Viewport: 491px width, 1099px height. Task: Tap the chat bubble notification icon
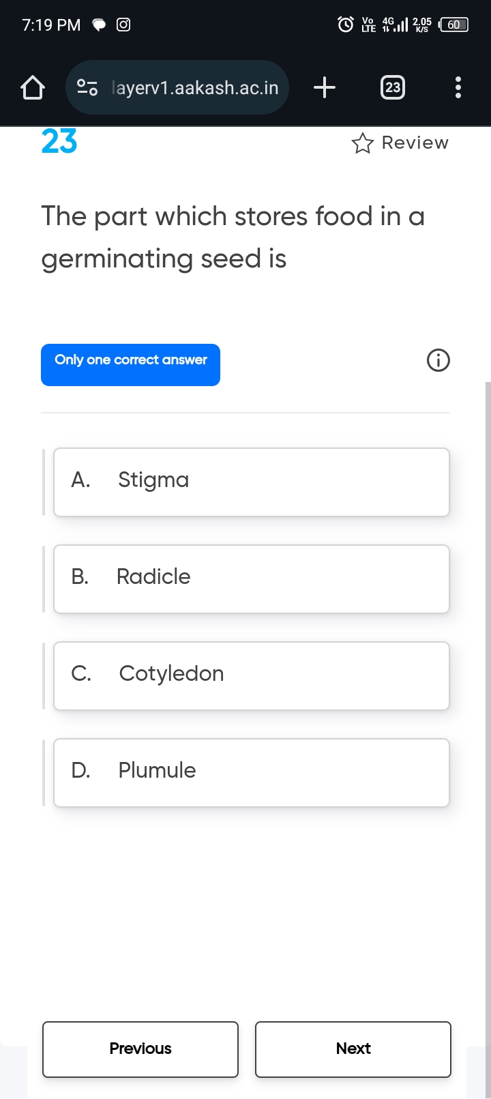[x=100, y=25]
